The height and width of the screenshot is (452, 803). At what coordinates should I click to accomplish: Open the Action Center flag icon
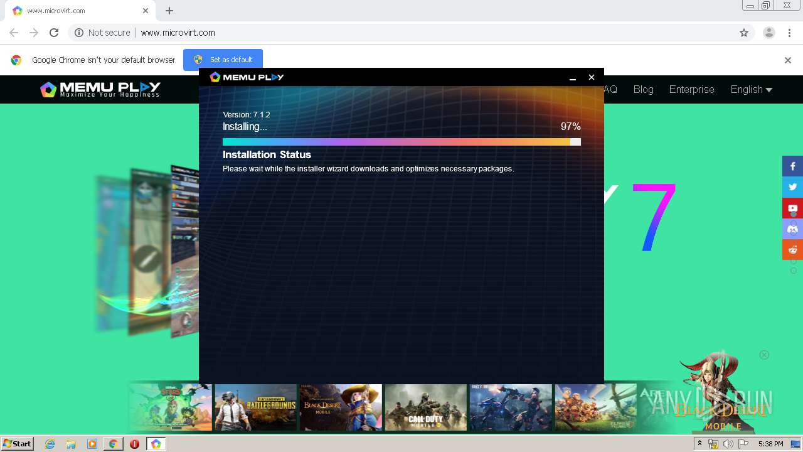click(x=743, y=444)
